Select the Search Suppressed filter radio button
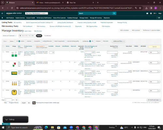Screen dimensions: 163x130 53,41
